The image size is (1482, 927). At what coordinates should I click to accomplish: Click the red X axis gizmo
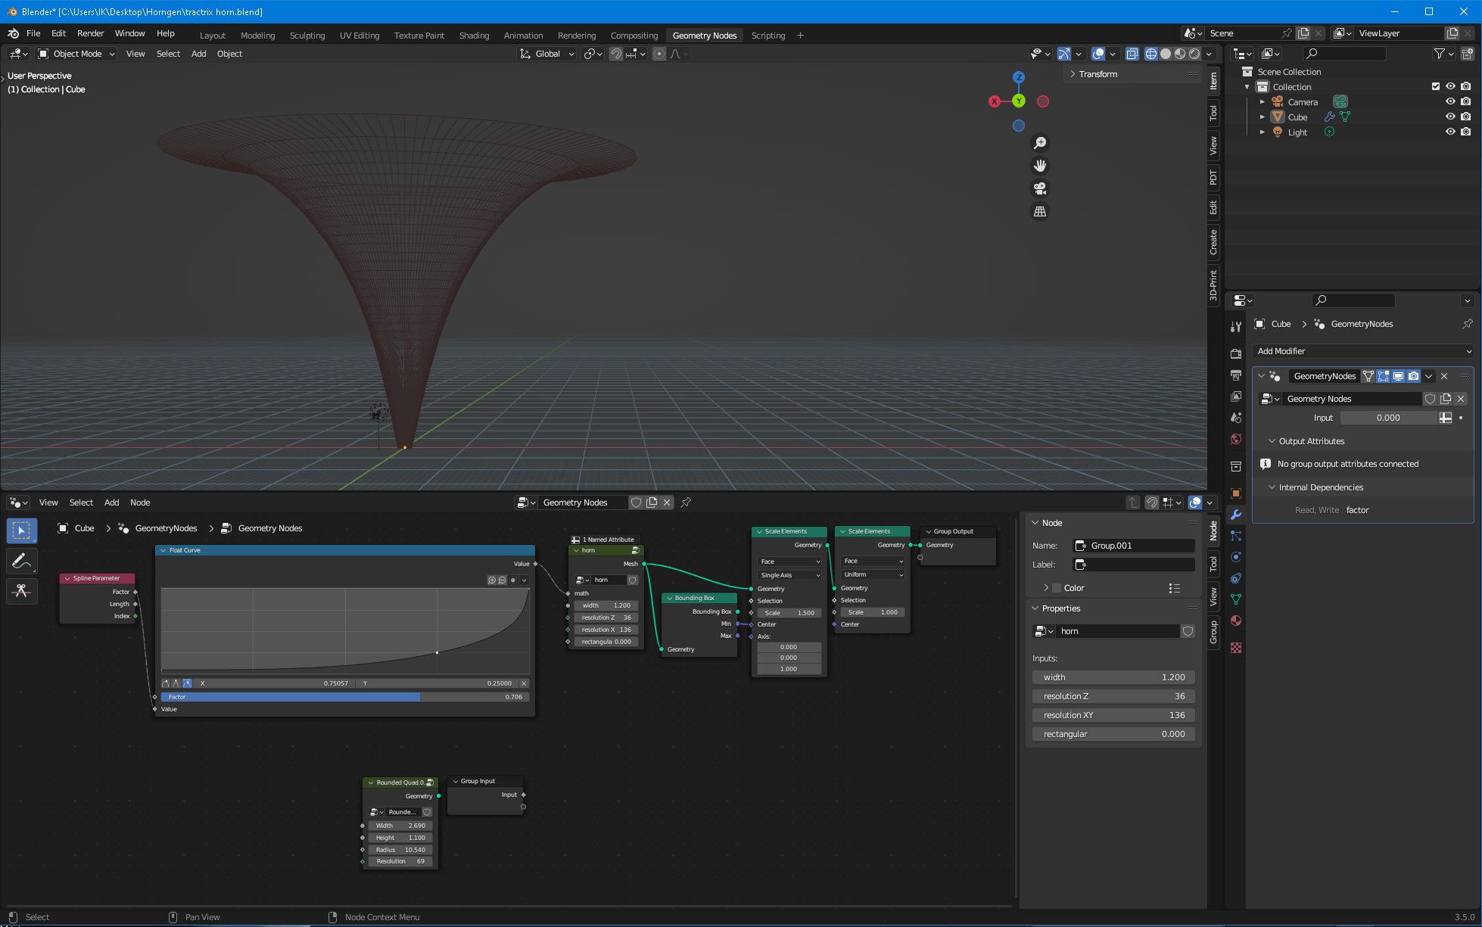(995, 101)
